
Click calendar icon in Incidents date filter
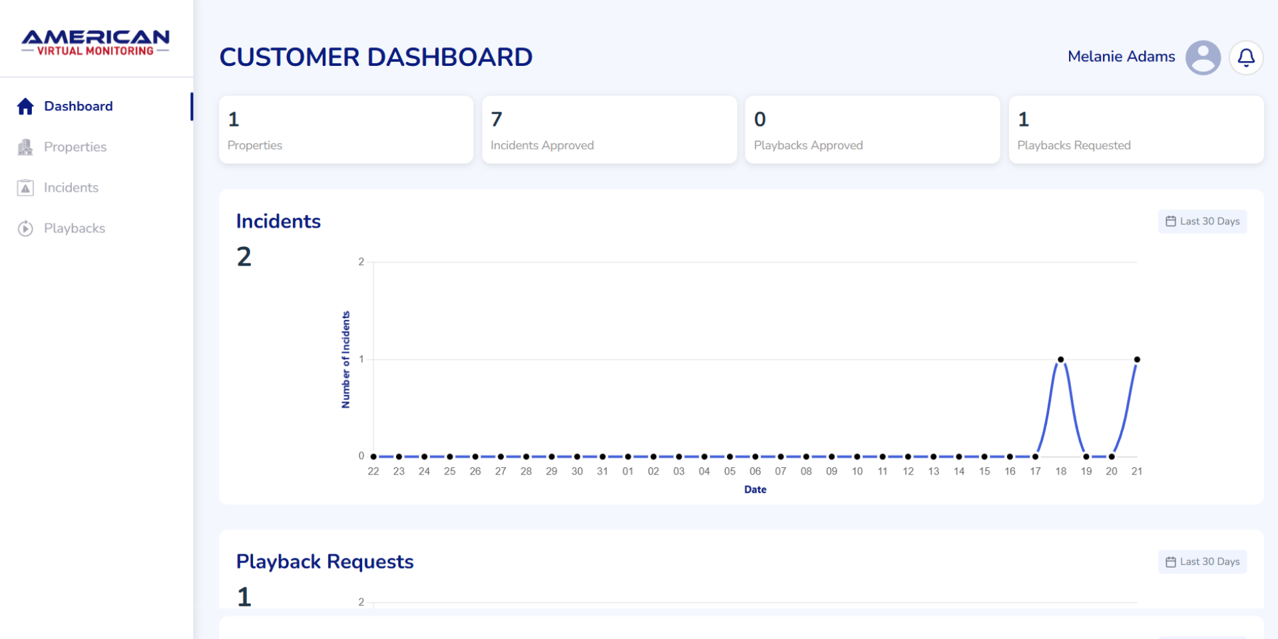1170,222
